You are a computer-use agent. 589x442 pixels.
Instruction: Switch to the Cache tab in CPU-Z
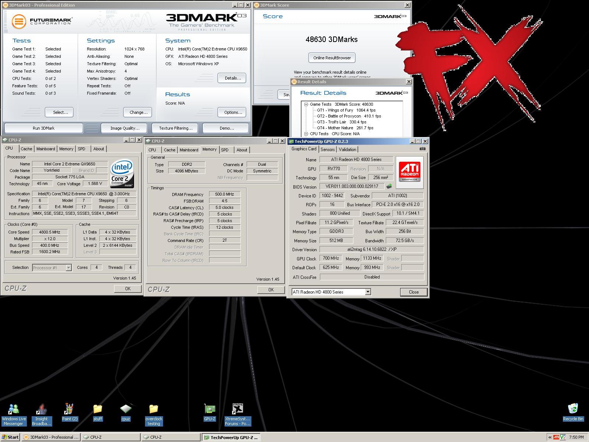(x=26, y=149)
